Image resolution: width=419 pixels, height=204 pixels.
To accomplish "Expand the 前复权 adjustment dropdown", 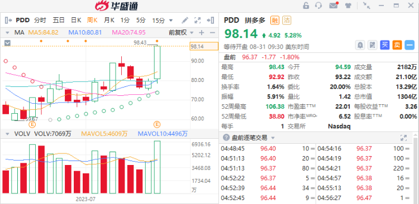I will point(191,33).
